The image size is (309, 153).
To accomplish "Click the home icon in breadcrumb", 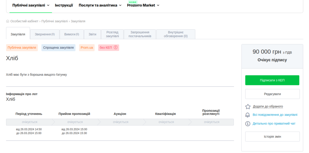I will point(8,21).
